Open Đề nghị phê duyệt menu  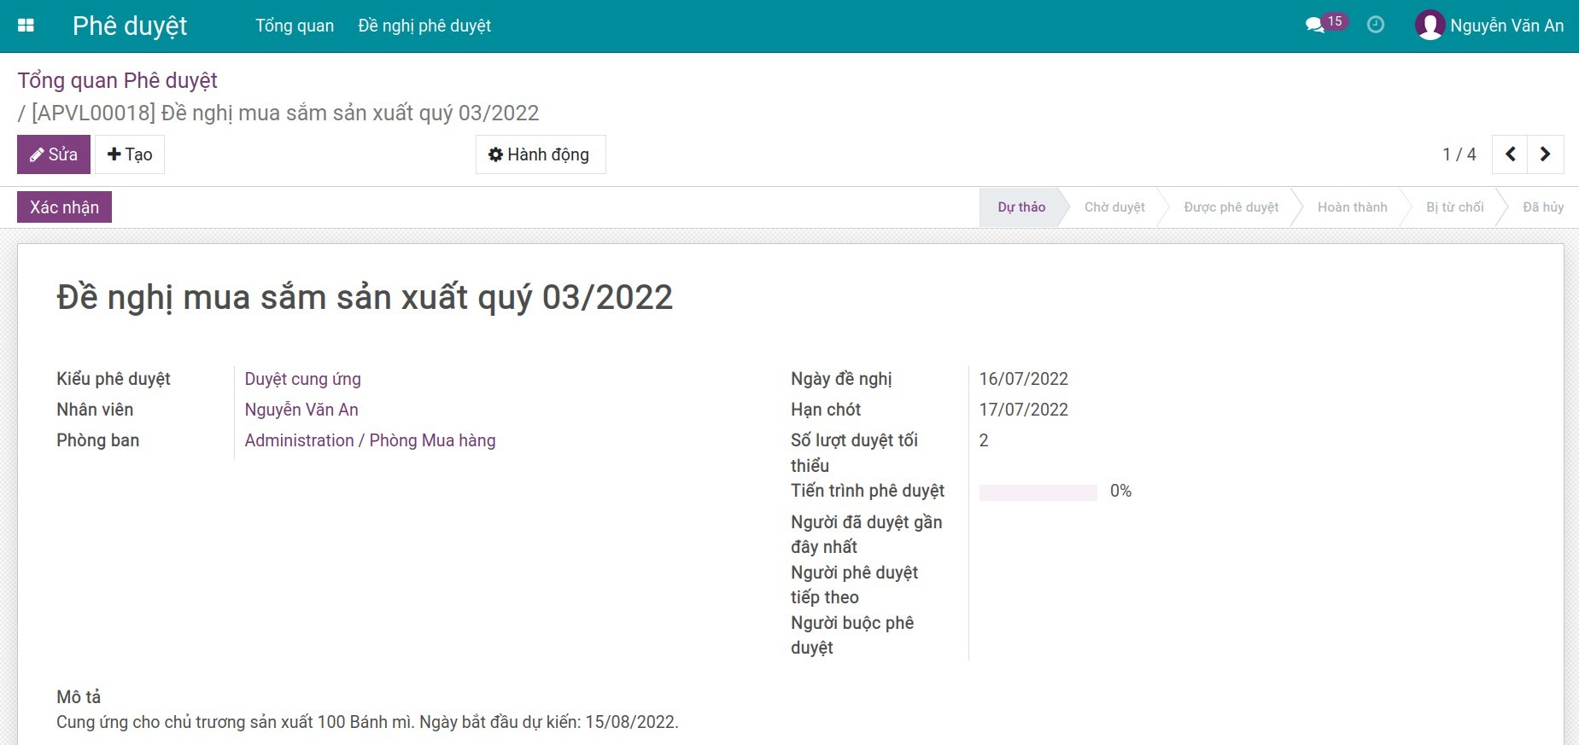tap(424, 26)
